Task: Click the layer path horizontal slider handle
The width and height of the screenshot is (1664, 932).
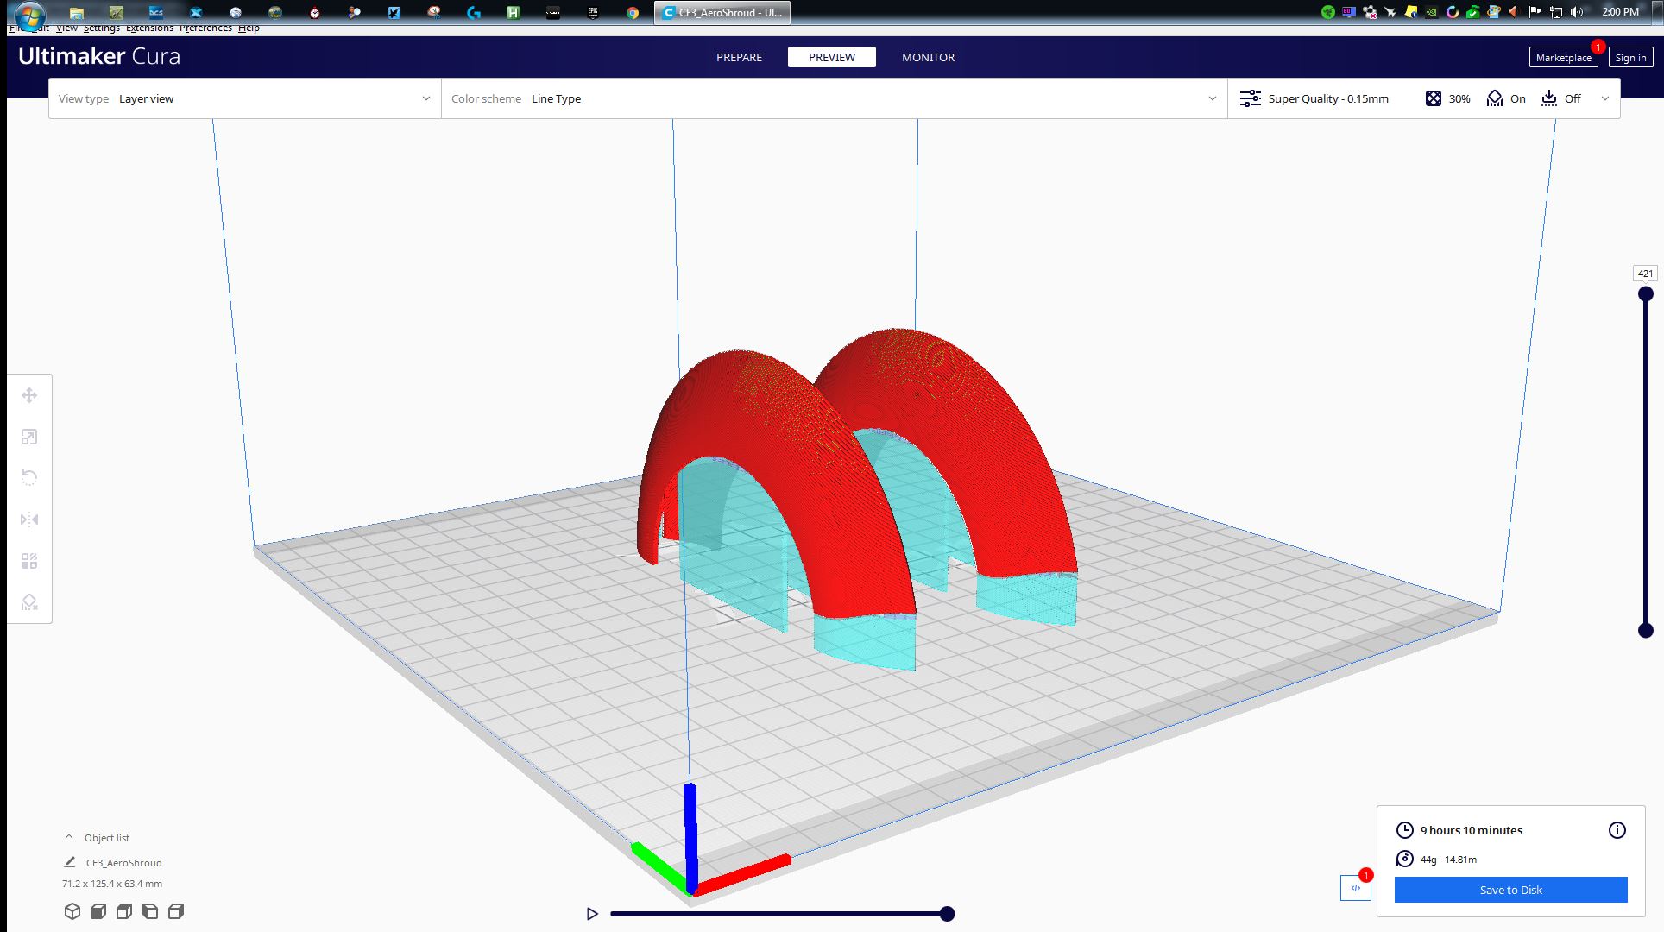Action: (x=947, y=914)
